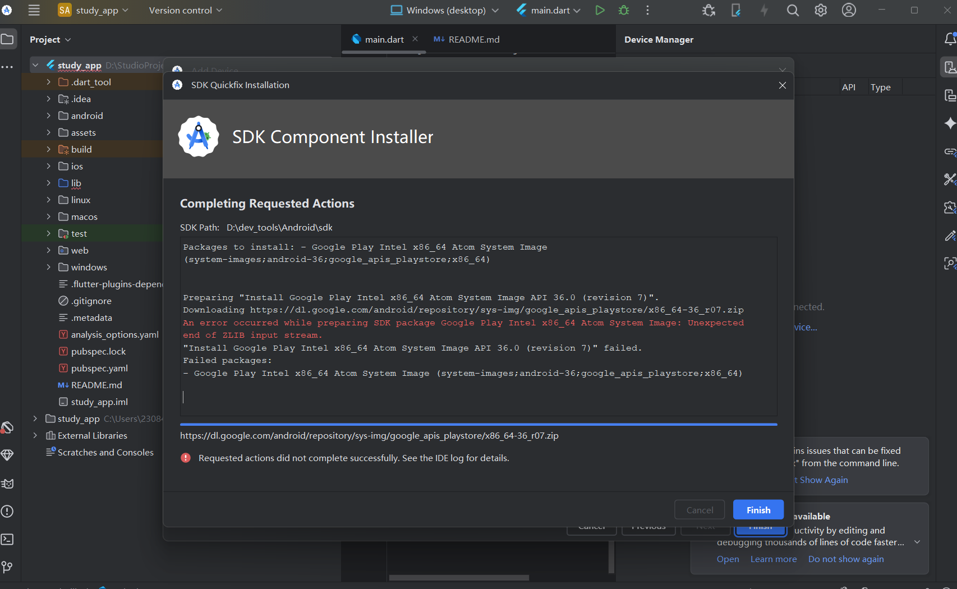Open IDE settings gear
This screenshot has height=589, width=957.
point(821,10)
